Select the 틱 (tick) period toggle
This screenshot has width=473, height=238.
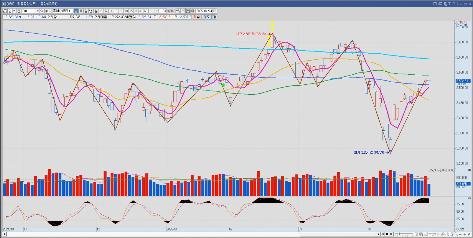tap(106, 11)
